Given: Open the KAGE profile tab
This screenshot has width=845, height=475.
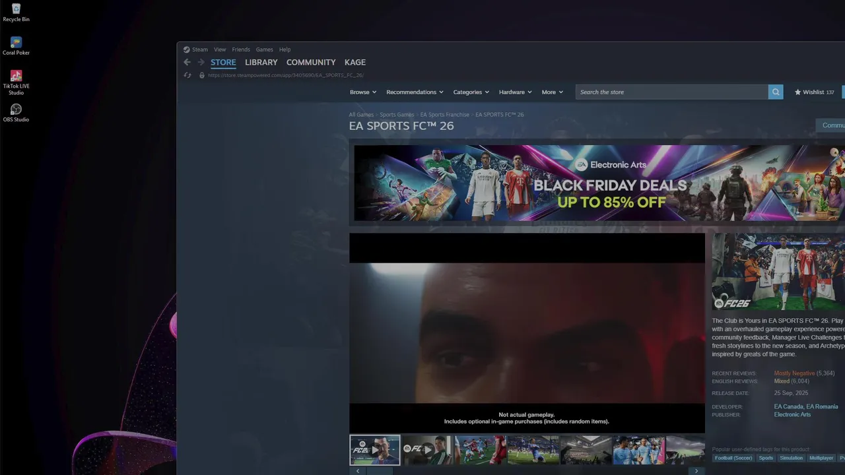Looking at the screenshot, I should (x=355, y=62).
